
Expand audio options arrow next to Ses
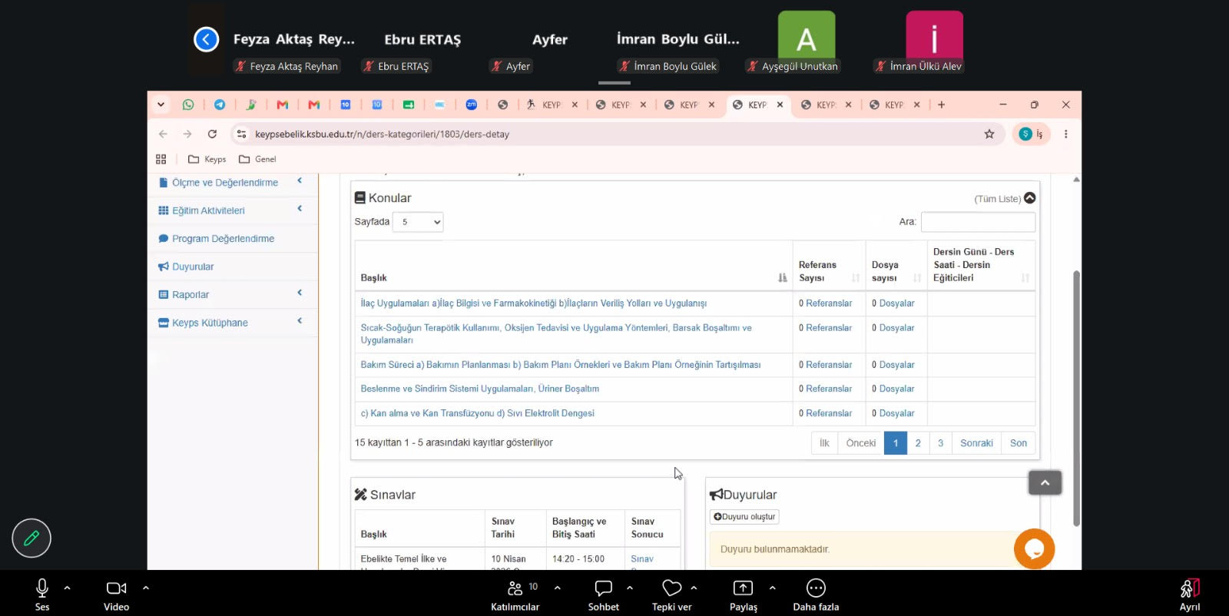(68, 588)
